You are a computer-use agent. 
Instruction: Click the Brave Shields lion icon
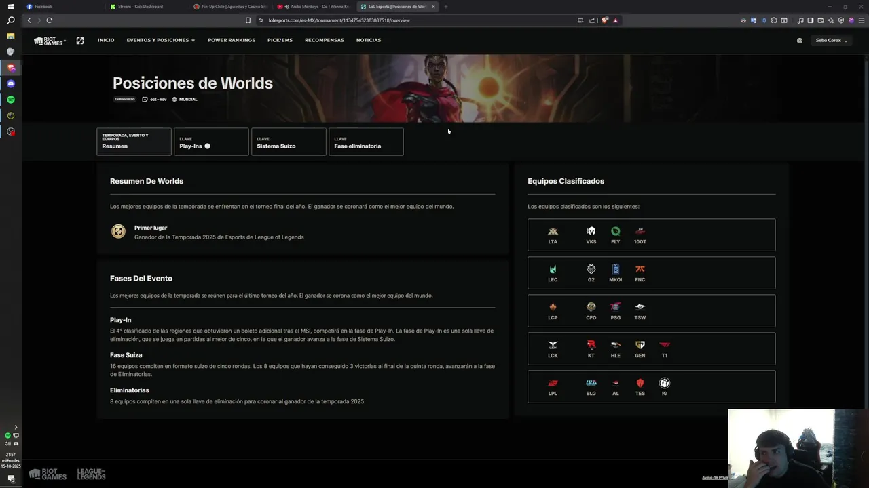point(605,20)
